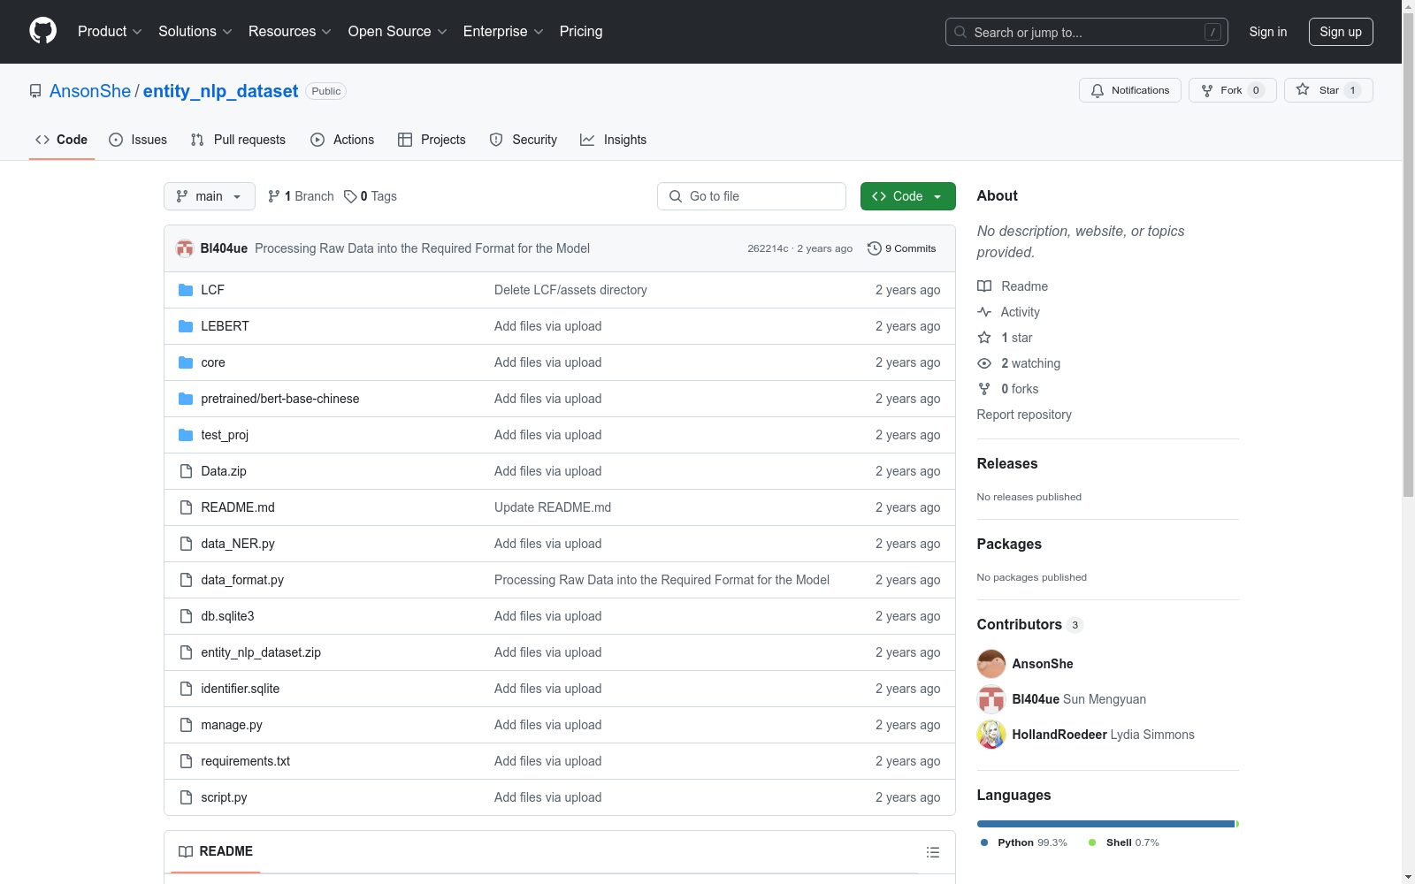Click the Sign up button
The image size is (1415, 884).
pos(1340,32)
